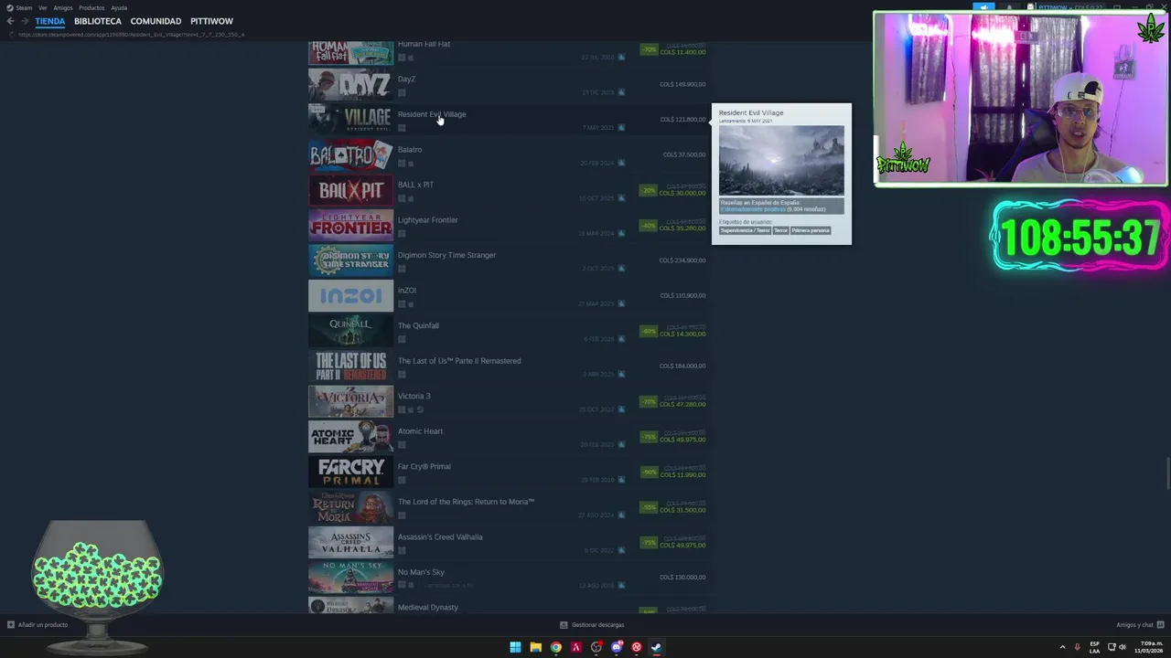Open the Ver menu
The image size is (1171, 658).
42,7
